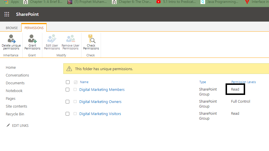Click the Delete unique permissions icon

pyautogui.click(x=11, y=39)
